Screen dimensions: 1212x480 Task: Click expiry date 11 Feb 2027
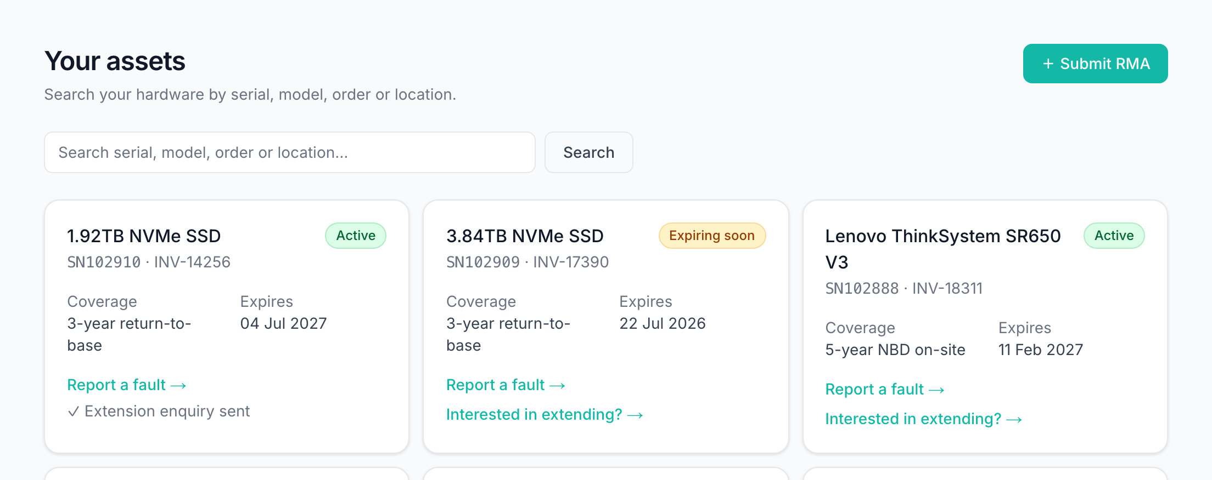point(1041,350)
